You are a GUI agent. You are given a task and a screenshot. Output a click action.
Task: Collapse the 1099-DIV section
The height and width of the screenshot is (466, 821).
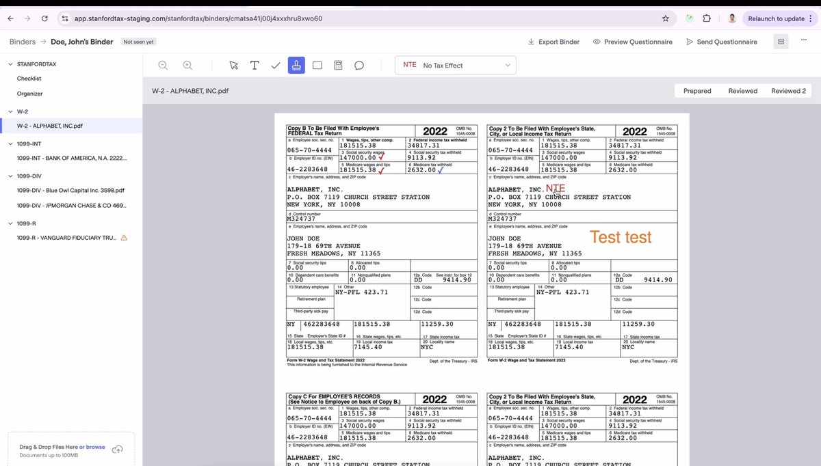pos(10,176)
